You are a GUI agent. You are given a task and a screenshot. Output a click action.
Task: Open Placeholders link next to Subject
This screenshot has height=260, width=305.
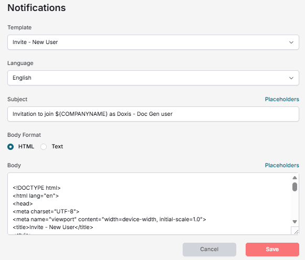282,99
